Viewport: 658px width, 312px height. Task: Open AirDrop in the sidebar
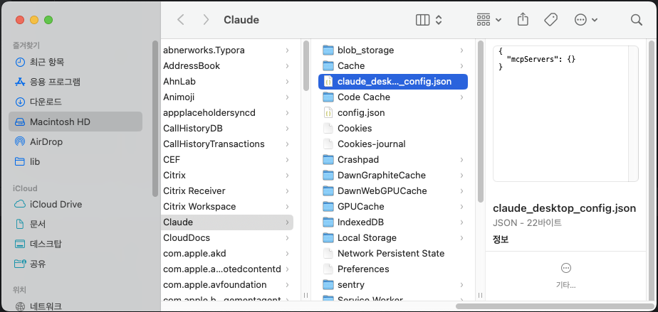click(75, 141)
